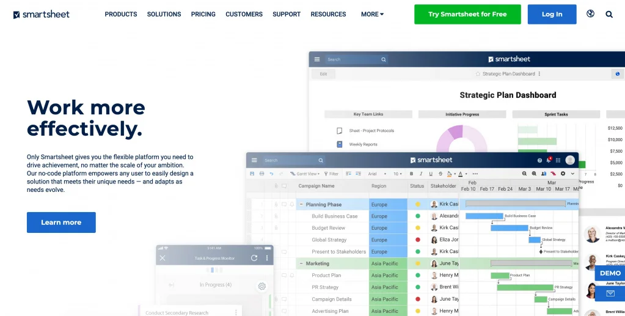Open the fill color paint bucket
This screenshot has height=316, width=625.
(450, 174)
